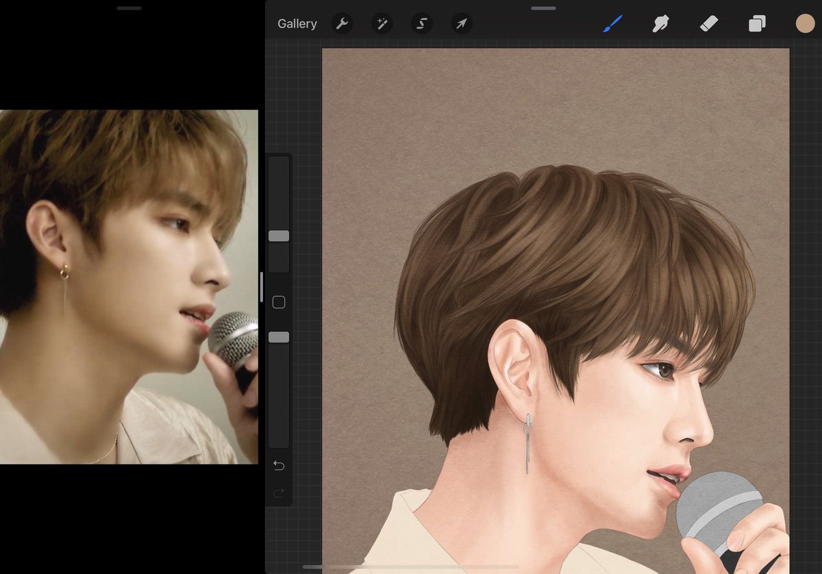Tap the Undo arrow in sidebar

tap(279, 466)
